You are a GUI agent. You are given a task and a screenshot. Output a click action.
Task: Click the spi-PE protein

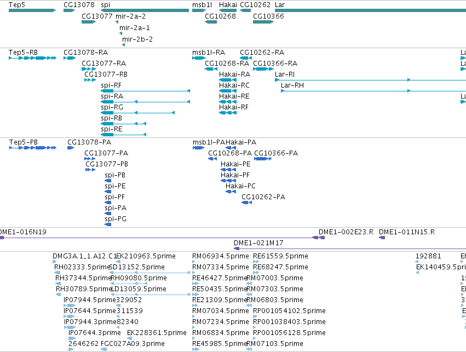(x=108, y=192)
